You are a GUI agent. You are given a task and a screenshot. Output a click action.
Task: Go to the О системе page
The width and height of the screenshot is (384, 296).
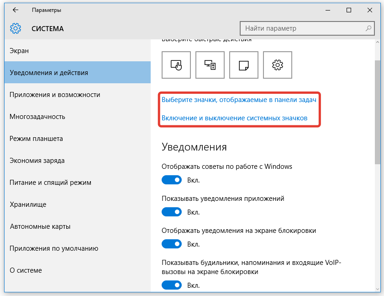[x=26, y=270]
